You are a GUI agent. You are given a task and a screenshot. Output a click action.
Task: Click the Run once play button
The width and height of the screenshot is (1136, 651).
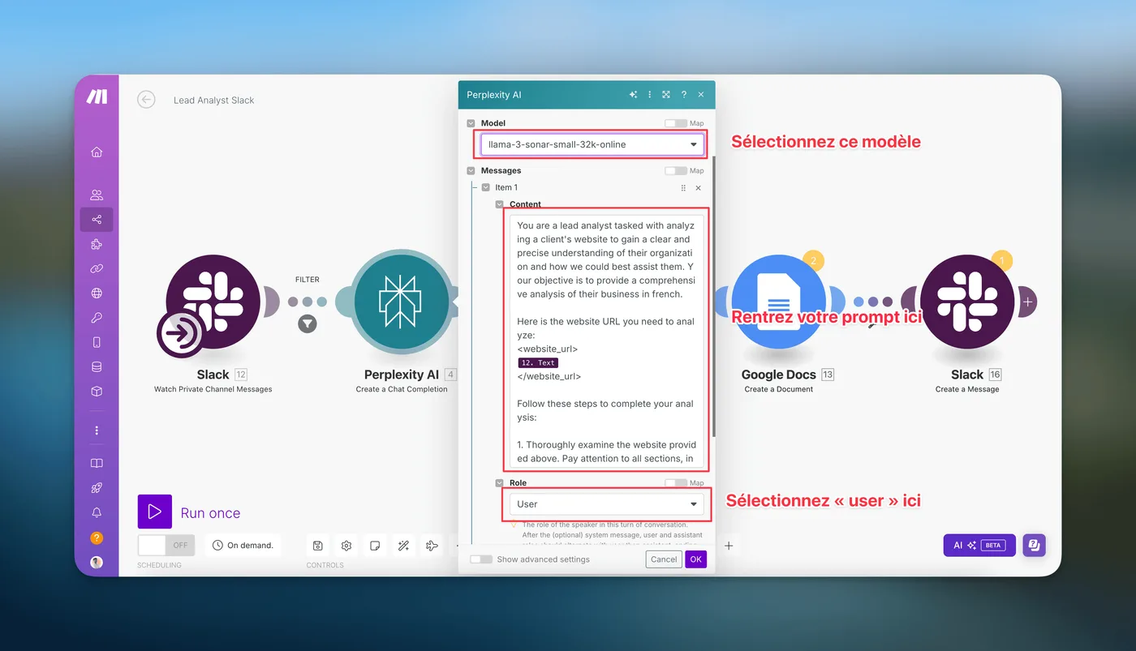click(x=155, y=512)
